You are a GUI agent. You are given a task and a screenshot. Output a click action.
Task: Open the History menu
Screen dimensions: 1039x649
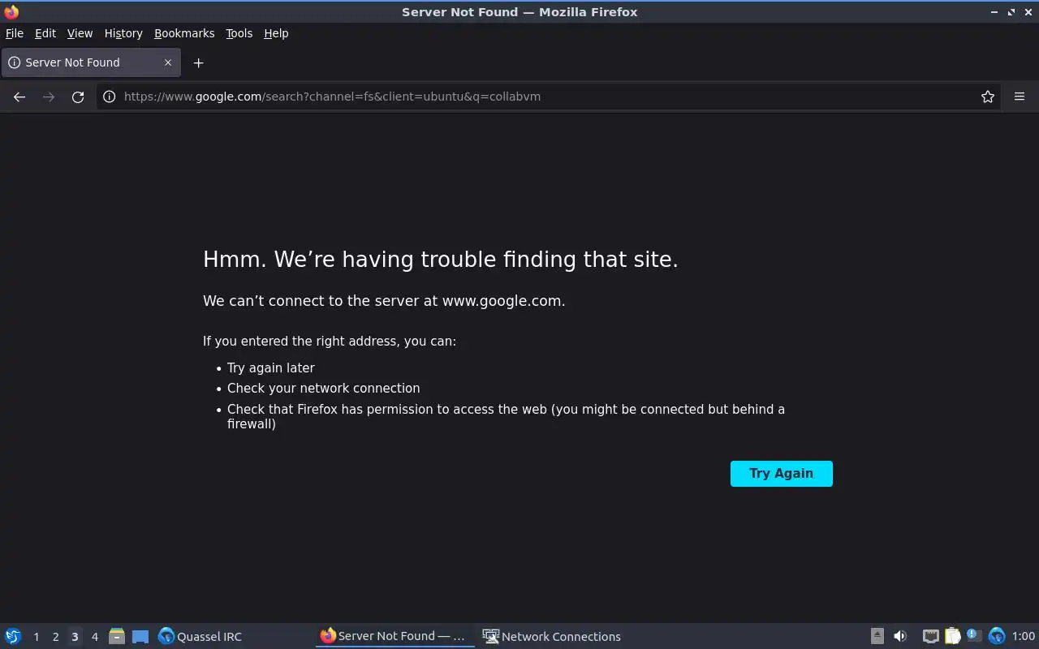click(x=123, y=33)
